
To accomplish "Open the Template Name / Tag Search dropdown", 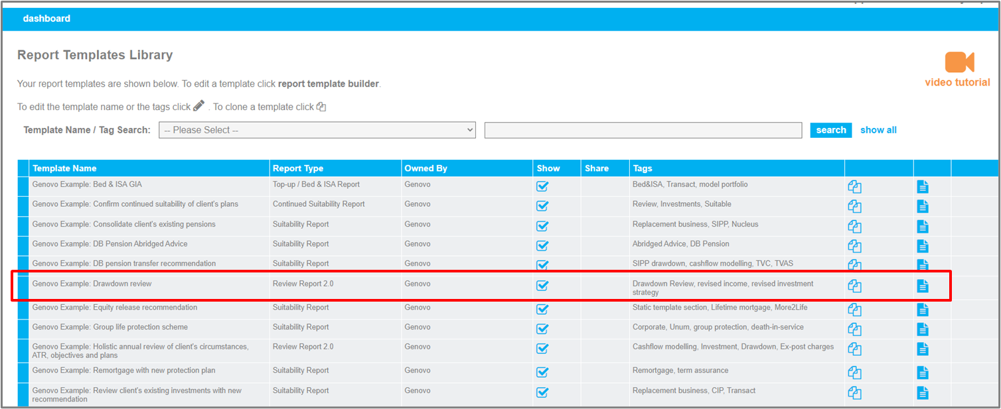I will tap(317, 130).
